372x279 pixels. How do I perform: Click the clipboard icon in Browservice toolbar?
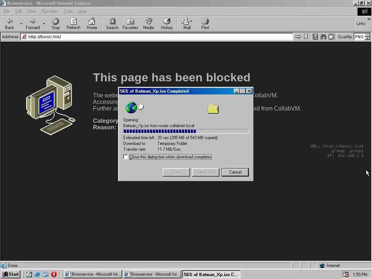(331, 37)
